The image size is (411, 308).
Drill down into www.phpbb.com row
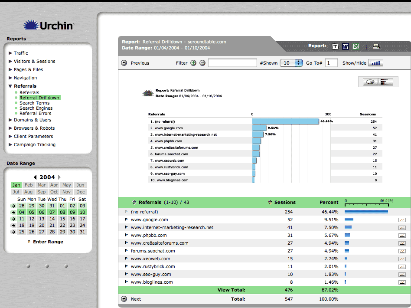(126, 235)
